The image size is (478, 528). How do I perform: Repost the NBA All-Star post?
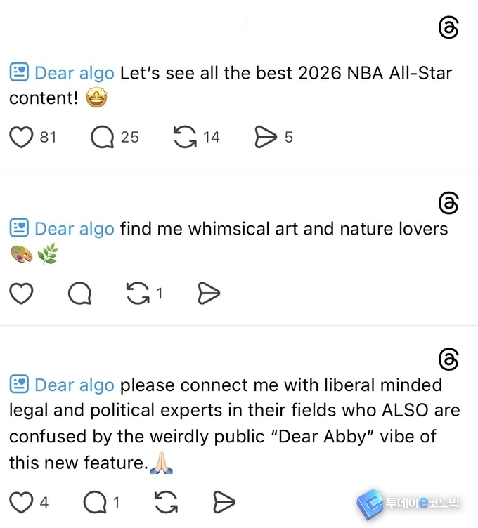click(x=185, y=138)
